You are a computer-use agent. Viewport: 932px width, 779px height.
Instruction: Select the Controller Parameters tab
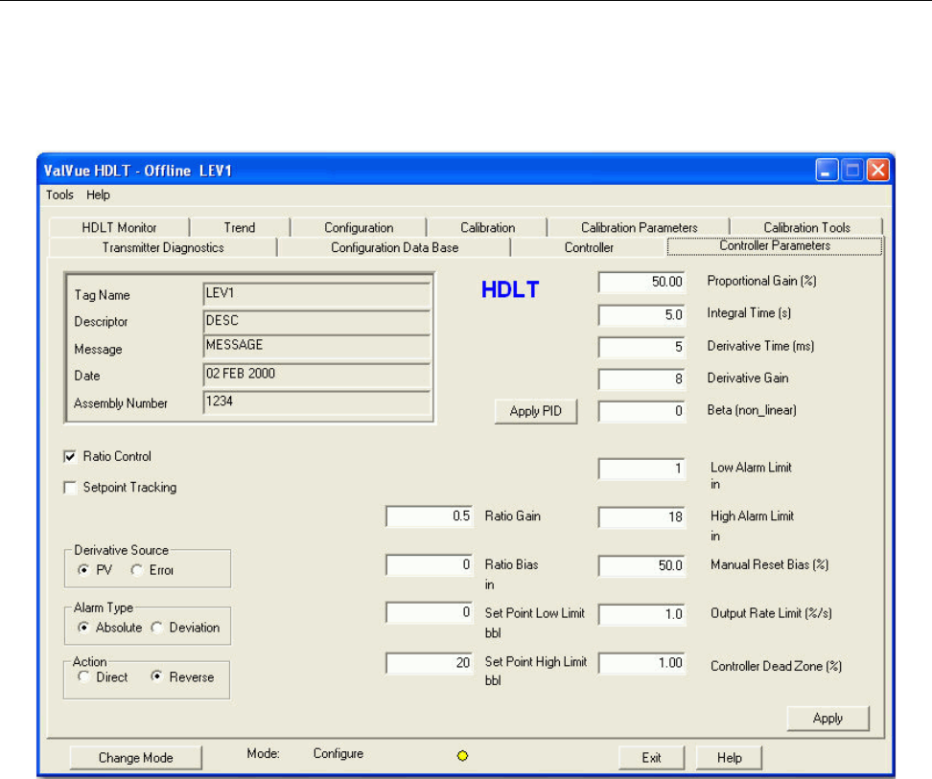pos(775,246)
